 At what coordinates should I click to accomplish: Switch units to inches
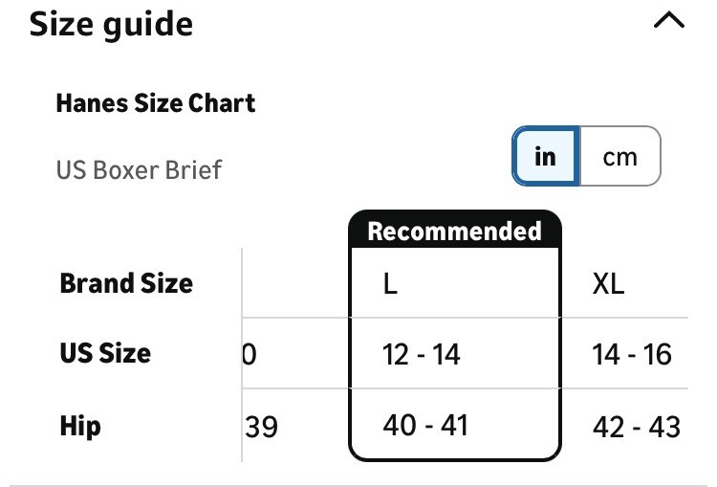click(546, 156)
